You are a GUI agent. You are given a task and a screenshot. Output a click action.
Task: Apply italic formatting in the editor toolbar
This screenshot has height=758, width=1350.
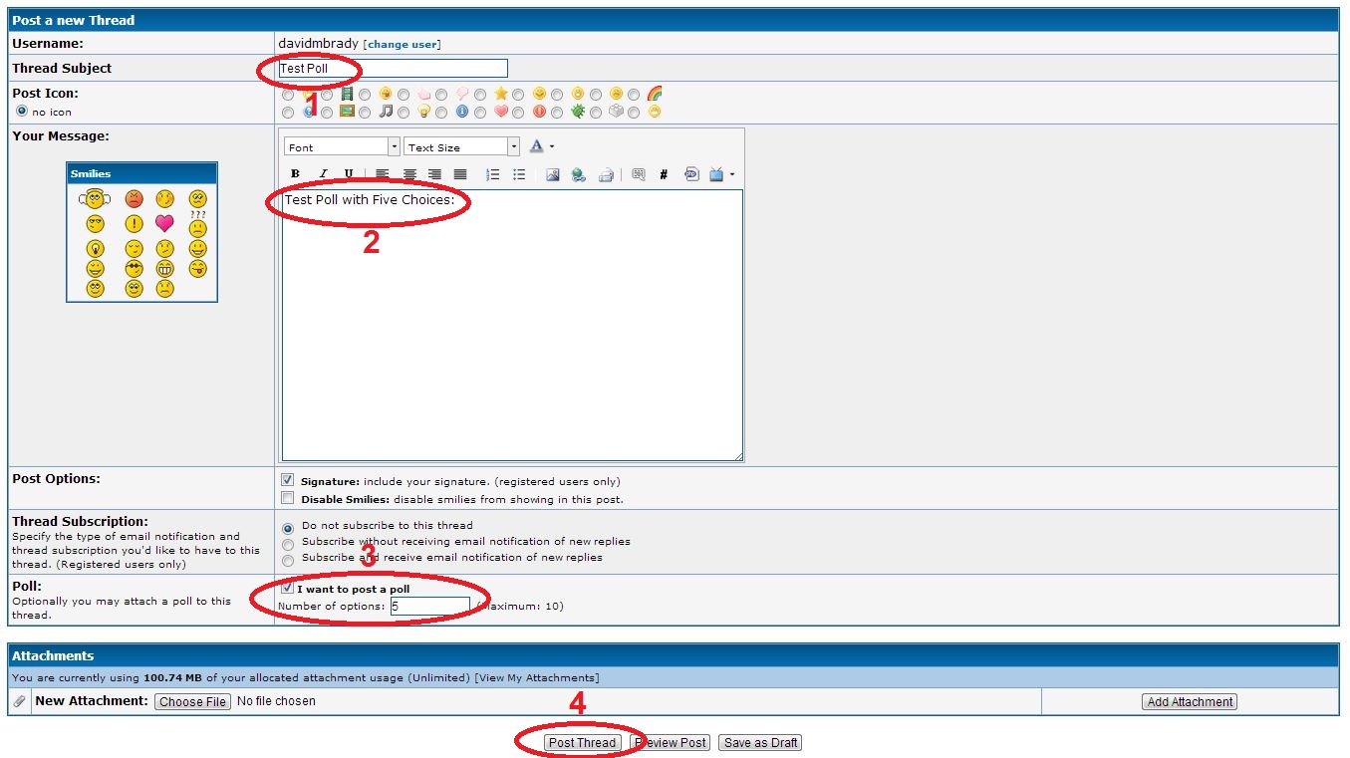click(322, 174)
